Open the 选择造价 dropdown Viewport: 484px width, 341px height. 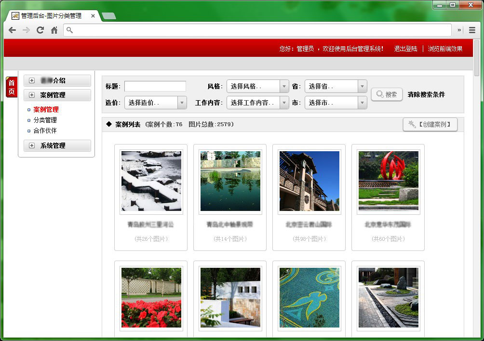(x=156, y=103)
